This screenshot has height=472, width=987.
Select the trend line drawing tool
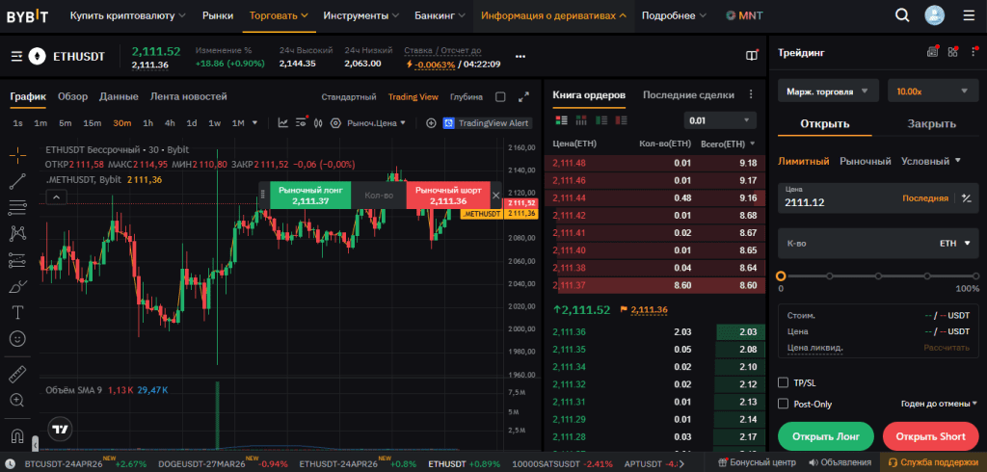pos(17,181)
